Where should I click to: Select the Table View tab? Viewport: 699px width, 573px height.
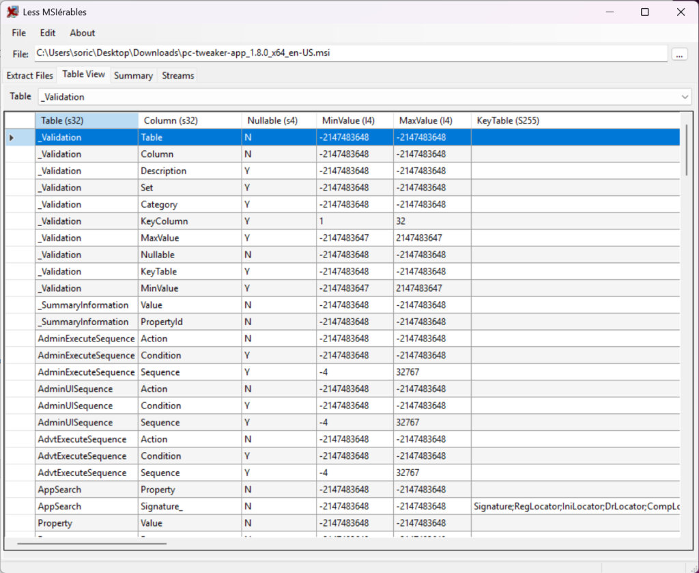coord(83,74)
